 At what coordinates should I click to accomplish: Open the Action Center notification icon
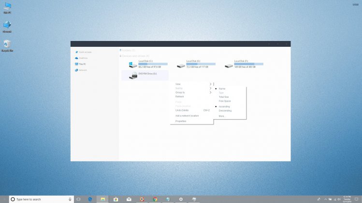357,199
